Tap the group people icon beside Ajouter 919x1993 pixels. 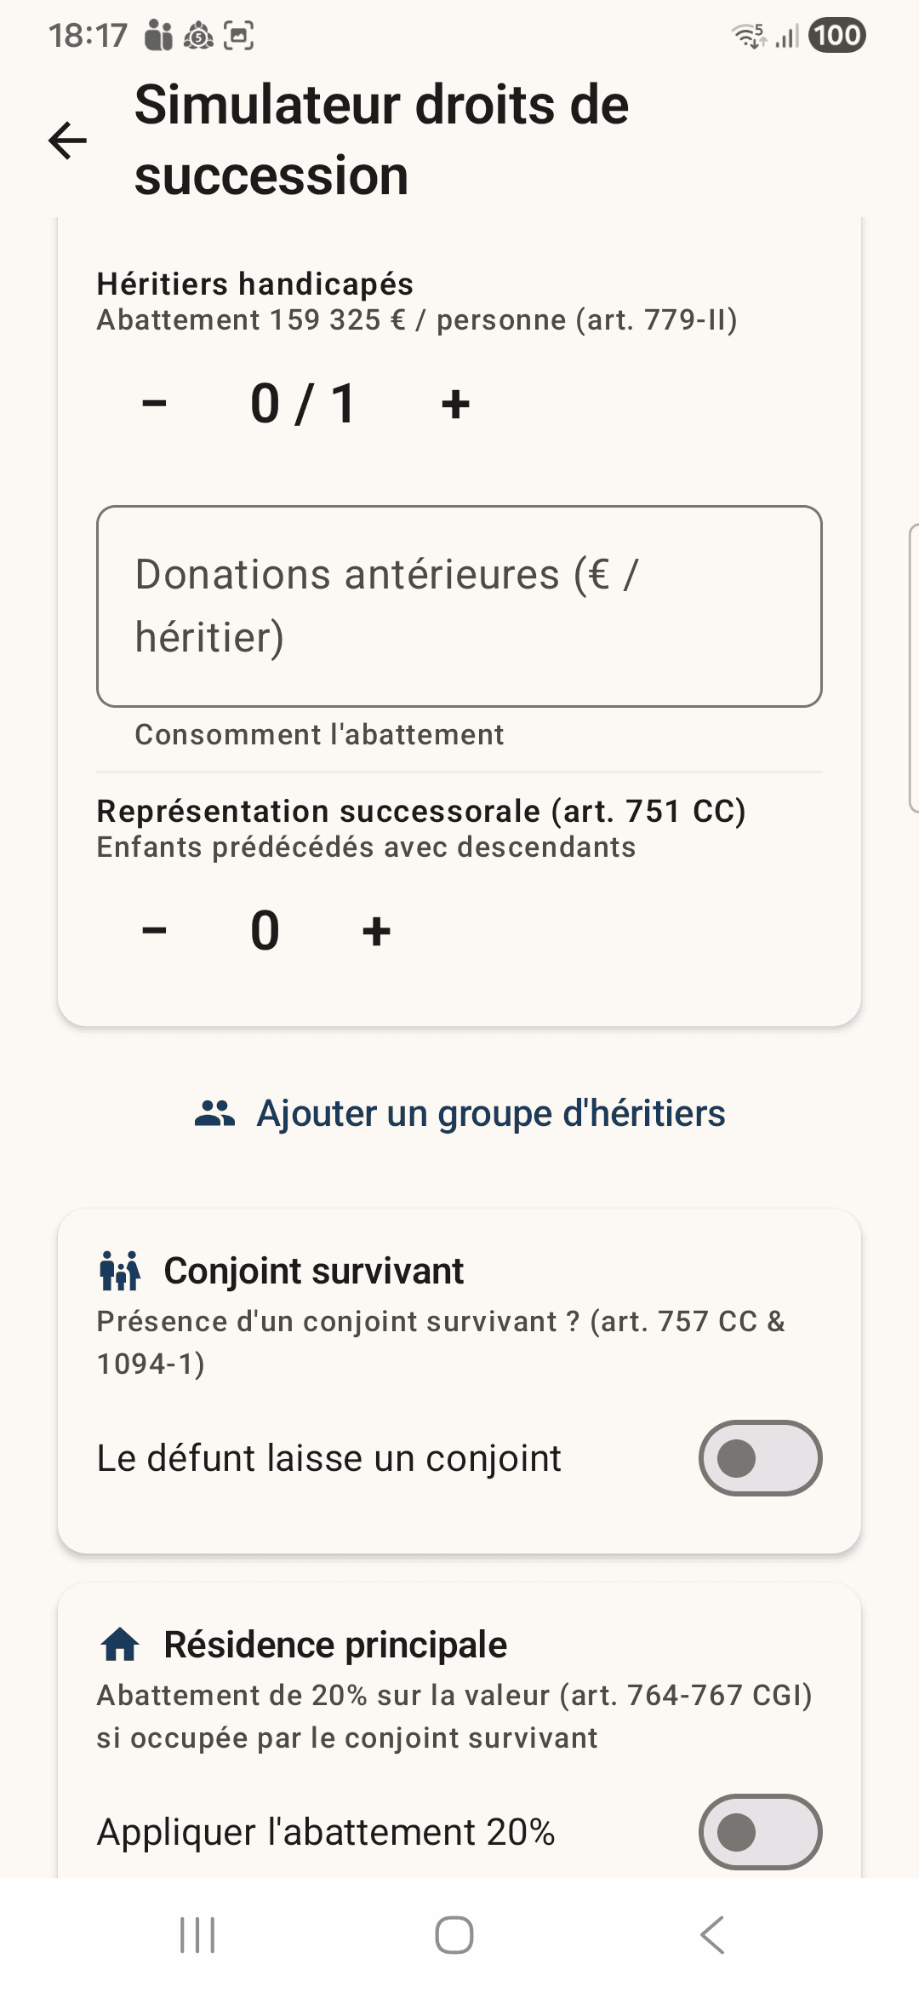(214, 1113)
